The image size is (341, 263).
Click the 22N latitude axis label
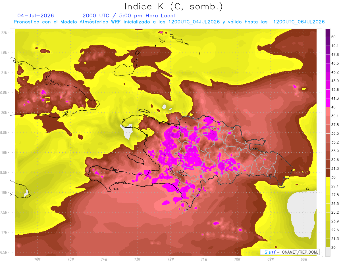(5, 33)
